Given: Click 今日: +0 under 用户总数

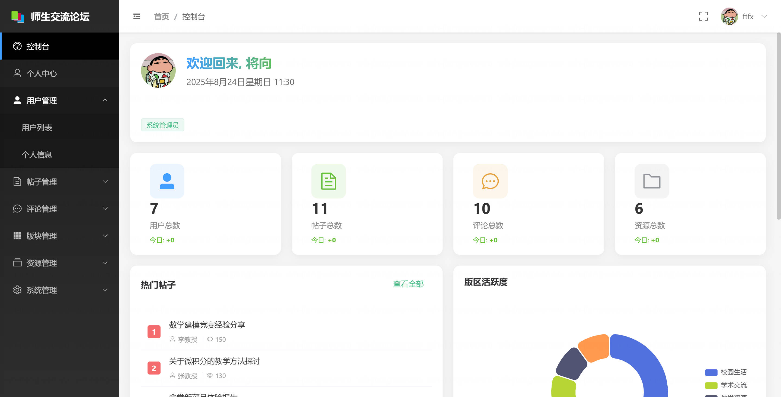Looking at the screenshot, I should [x=162, y=240].
